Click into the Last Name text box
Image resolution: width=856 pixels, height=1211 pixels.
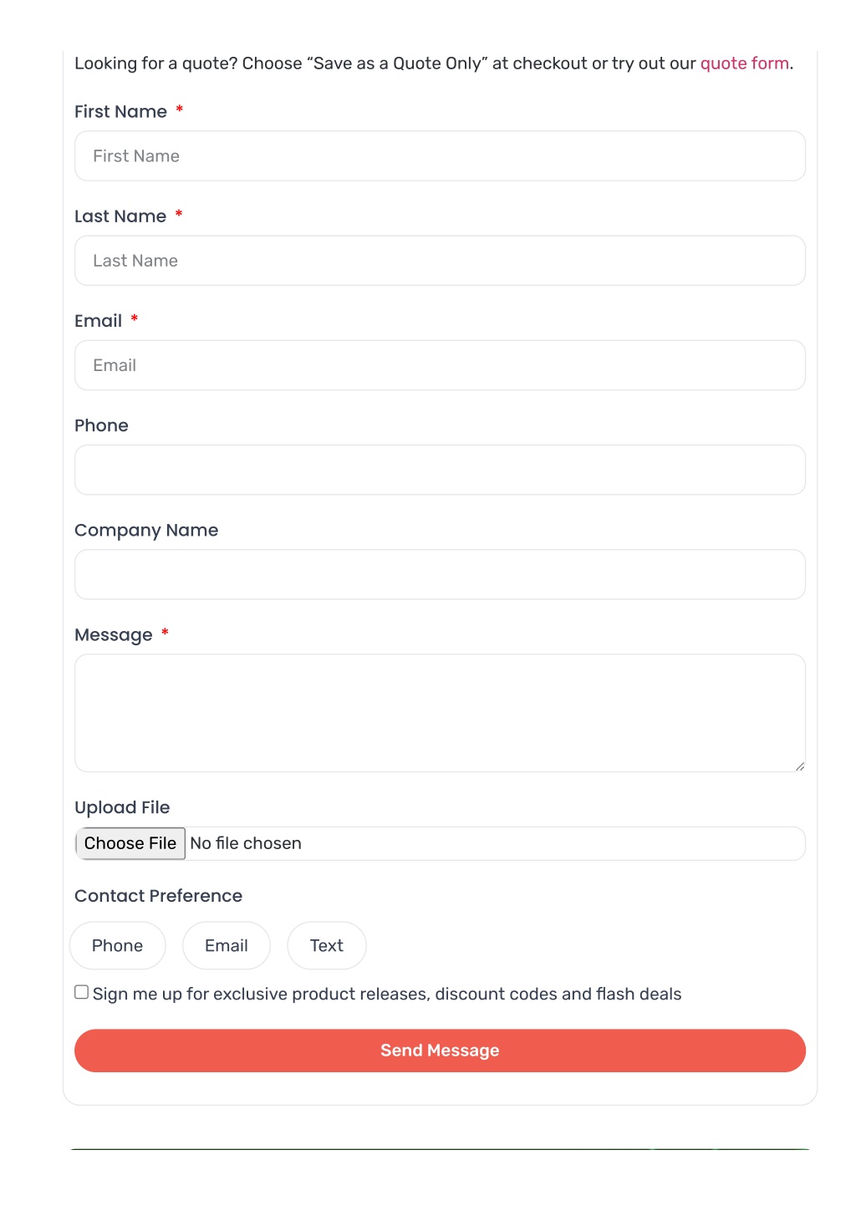pos(440,261)
